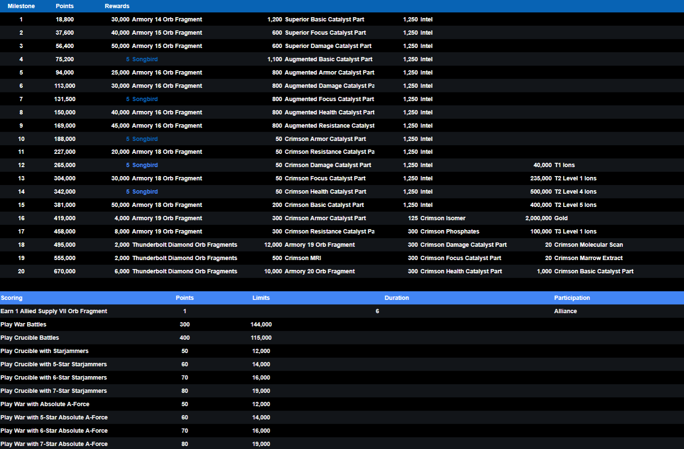Open the Songbird link in milestone 7

(x=145, y=99)
